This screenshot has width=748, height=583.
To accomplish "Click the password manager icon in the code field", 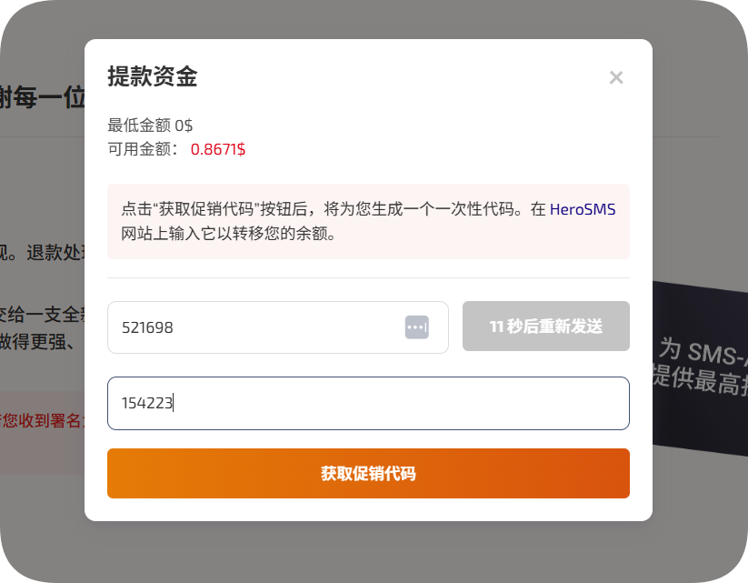I will [x=416, y=327].
